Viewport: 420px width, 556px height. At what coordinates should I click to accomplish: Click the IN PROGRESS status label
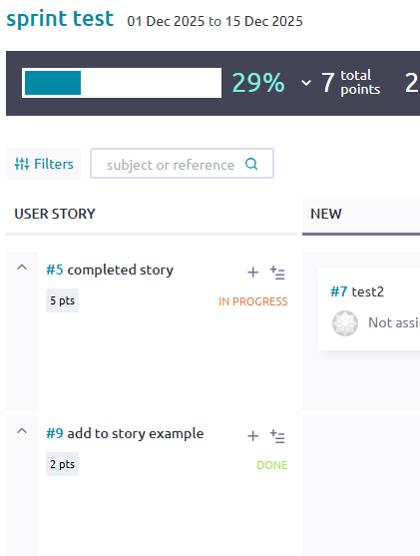[253, 301]
